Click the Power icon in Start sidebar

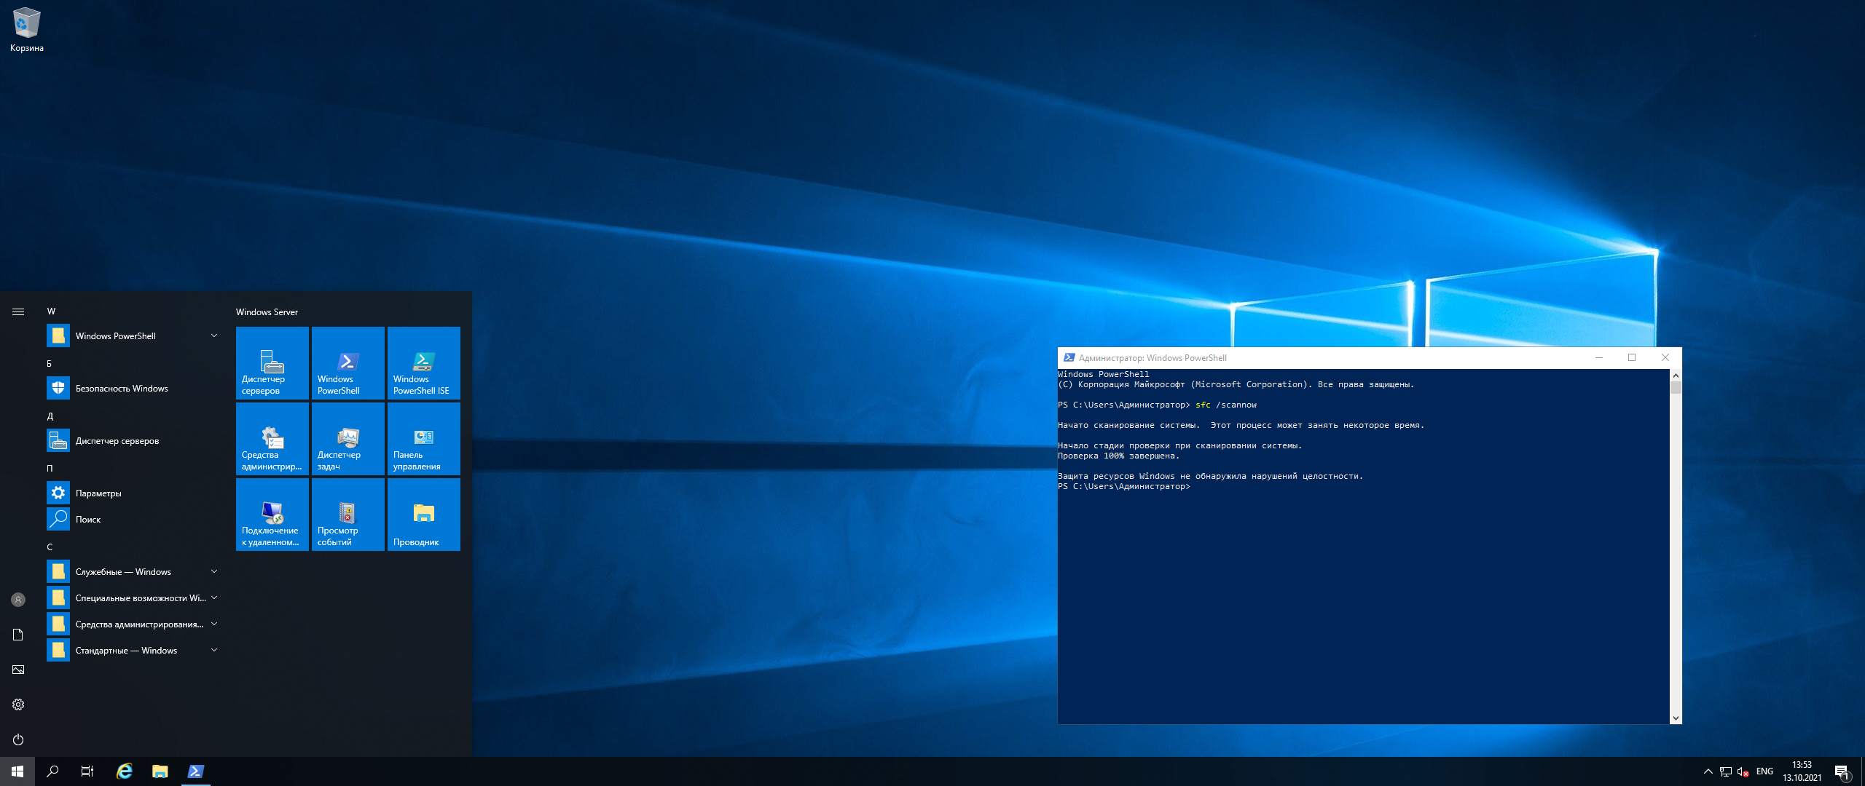[x=18, y=739]
